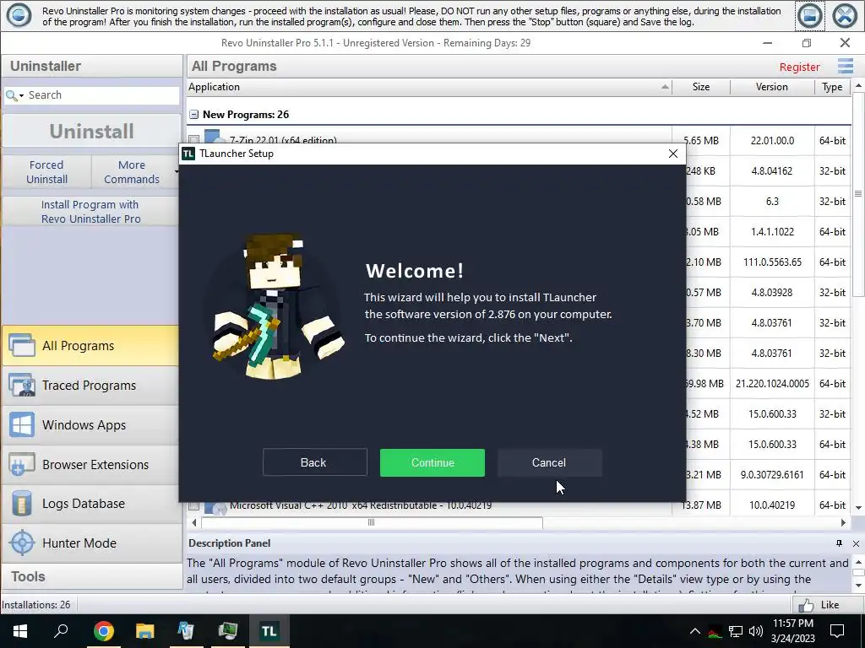Click the programs list horizontal scrollbar
The width and height of the screenshot is (865, 648).
coord(372,522)
